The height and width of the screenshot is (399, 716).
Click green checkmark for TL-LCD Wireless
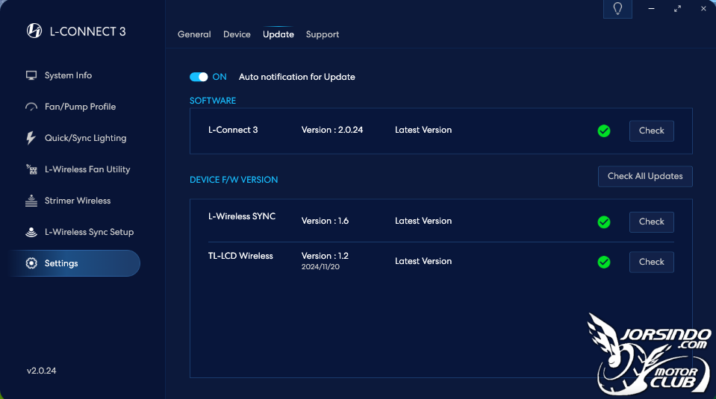click(x=604, y=263)
